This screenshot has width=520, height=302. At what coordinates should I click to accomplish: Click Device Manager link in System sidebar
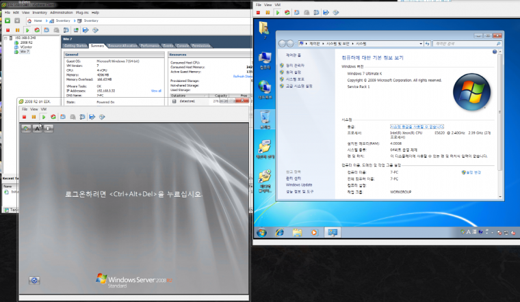coord(295,66)
